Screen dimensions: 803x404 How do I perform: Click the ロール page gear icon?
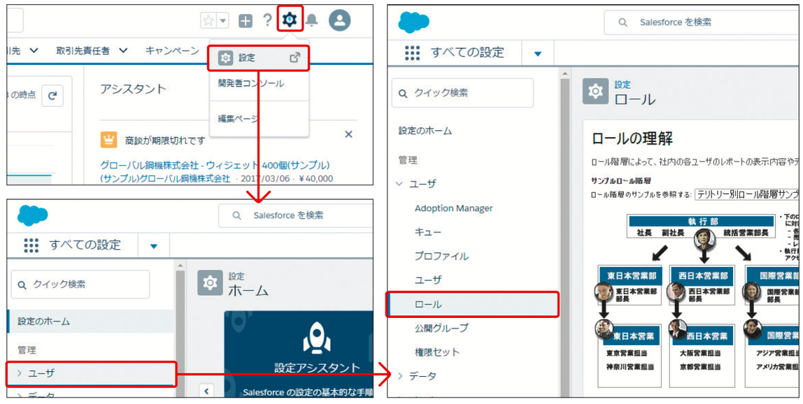point(595,92)
